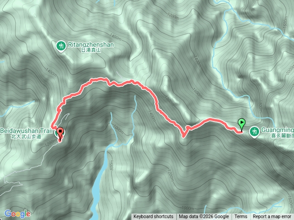Open the Google logo link
This screenshot has width=294, height=220.
(17, 214)
